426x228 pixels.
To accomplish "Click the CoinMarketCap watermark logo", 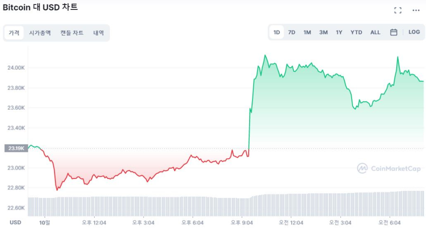I will coord(389,169).
